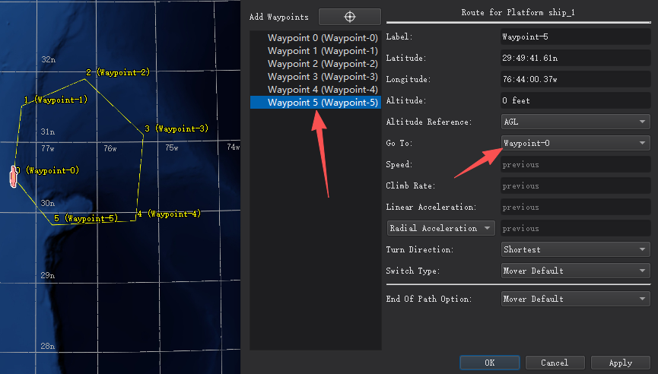Click the Waypoint-4 label on the map
The height and width of the screenshot is (374, 658).
click(169, 214)
